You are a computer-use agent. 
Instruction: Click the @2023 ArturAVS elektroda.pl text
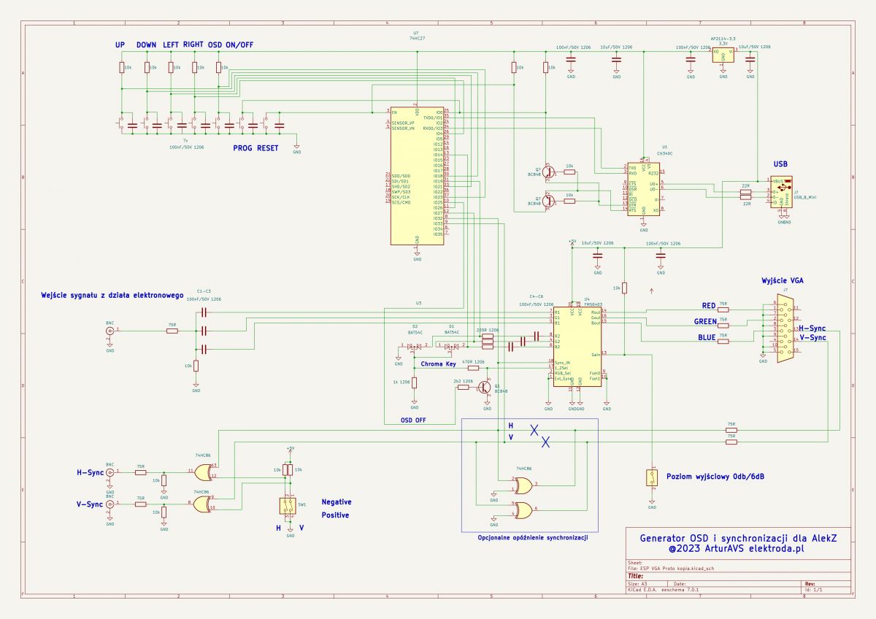(737, 547)
